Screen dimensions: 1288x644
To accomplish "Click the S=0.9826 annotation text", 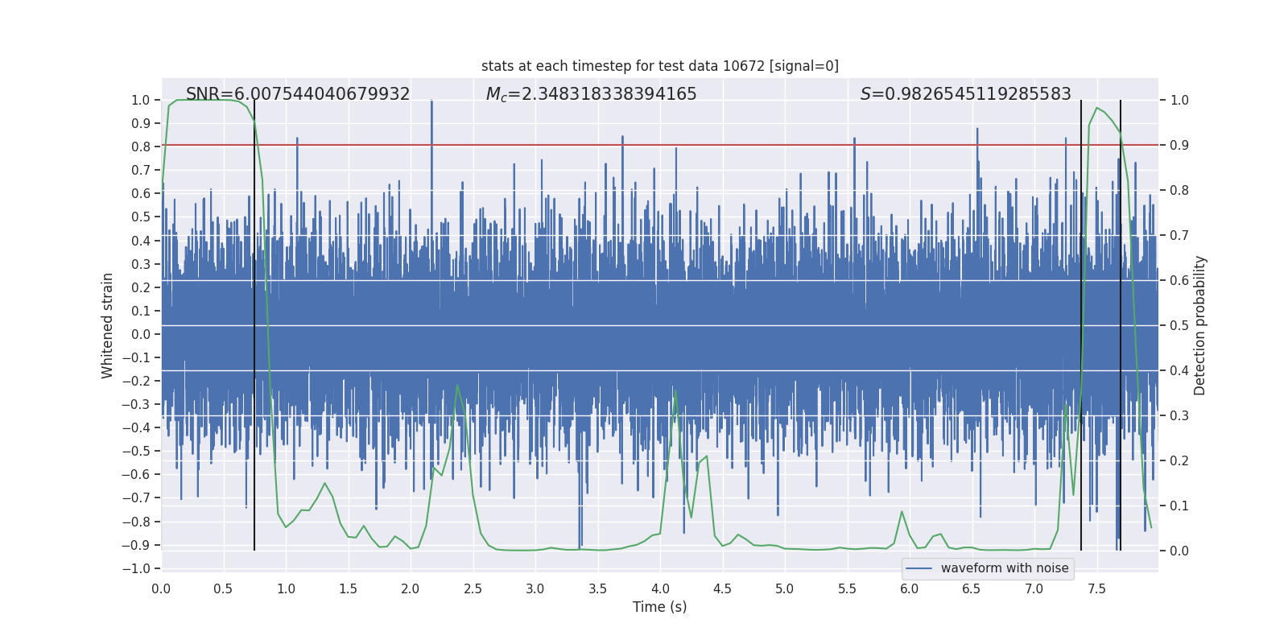I will tap(965, 94).
